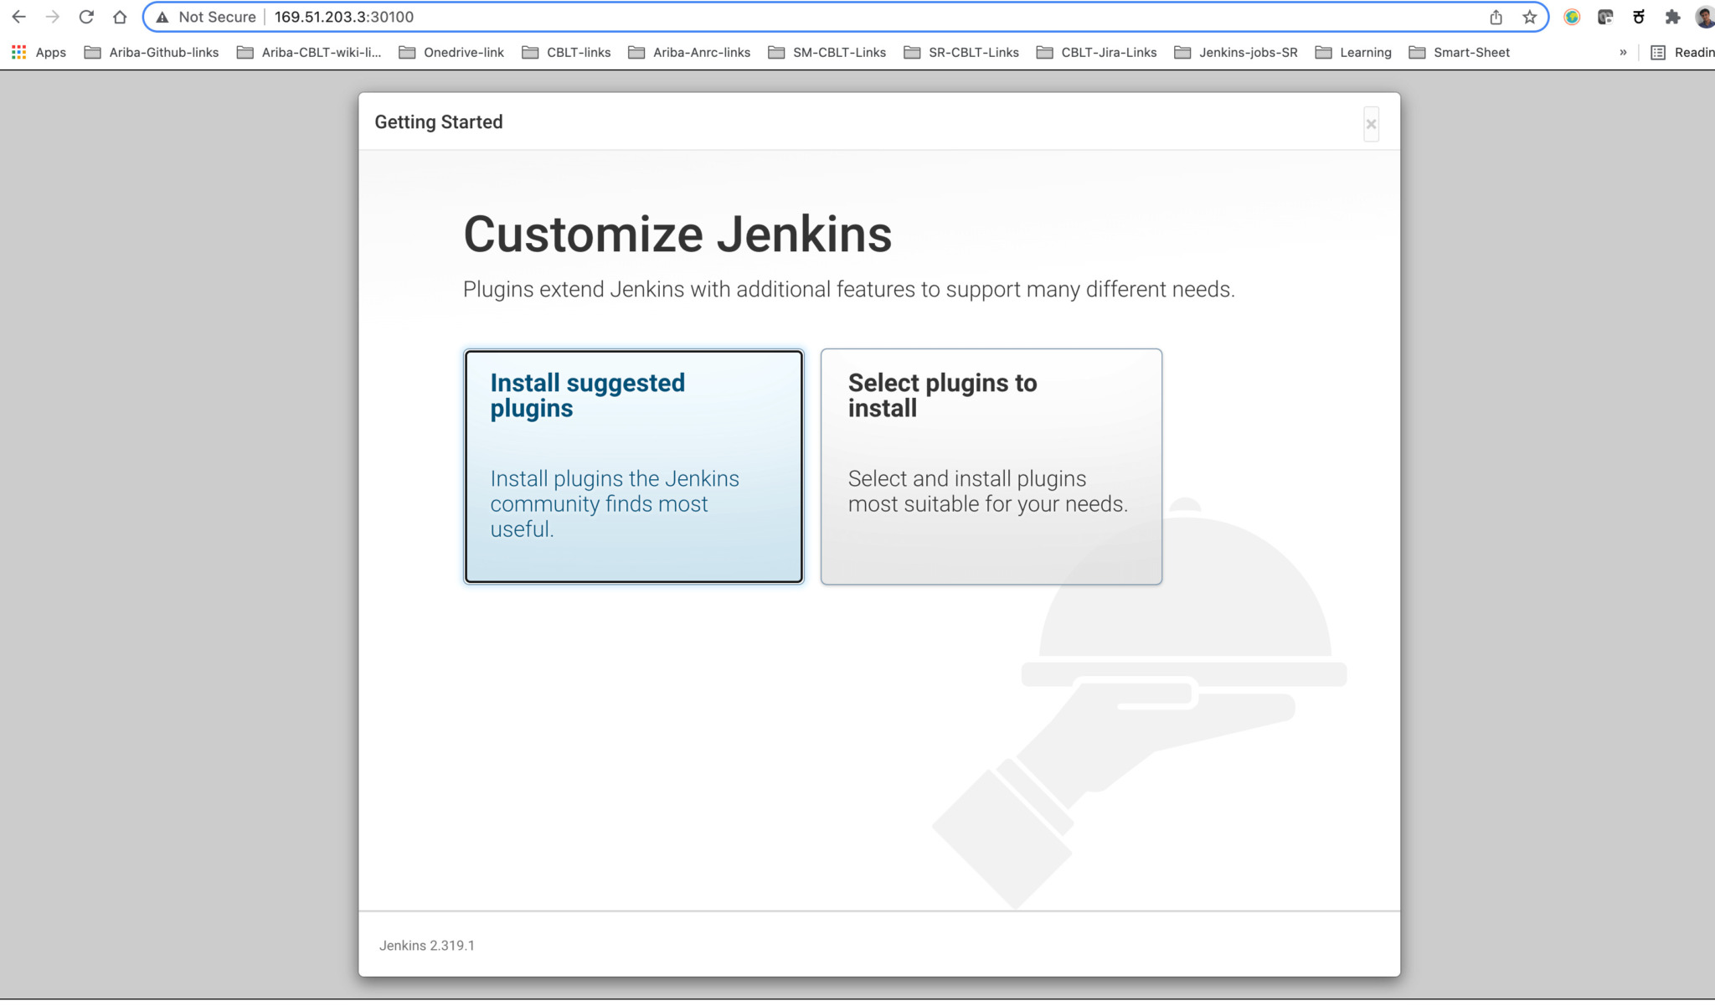Click the Chrome profile avatar

pos(1701,16)
